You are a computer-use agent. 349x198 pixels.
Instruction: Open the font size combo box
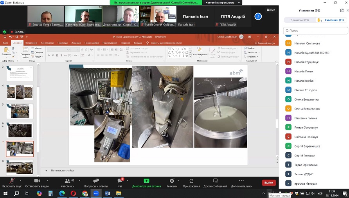(x=75, y=49)
